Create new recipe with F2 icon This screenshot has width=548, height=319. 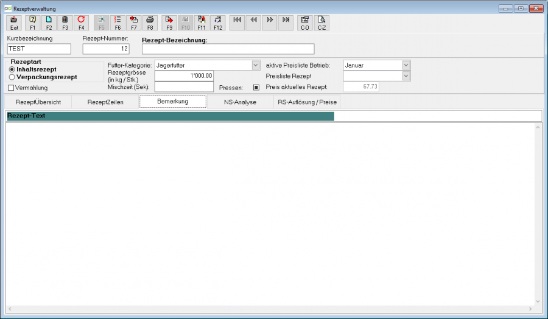click(49, 23)
